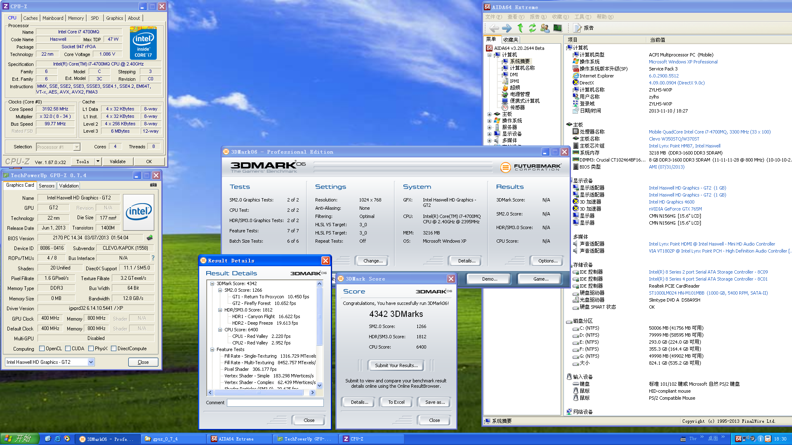Click AIDA64 green up arrow icon
792x445 pixels.
[x=520, y=28]
